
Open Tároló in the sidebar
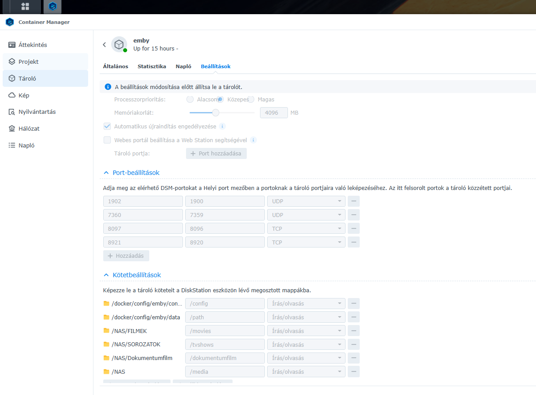pos(46,78)
